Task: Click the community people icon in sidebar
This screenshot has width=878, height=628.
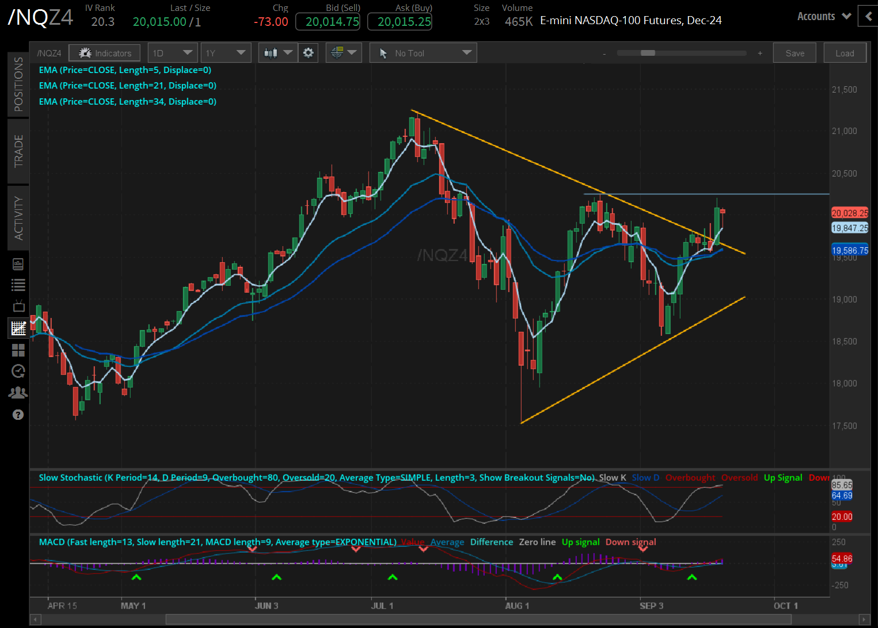Action: coord(18,392)
